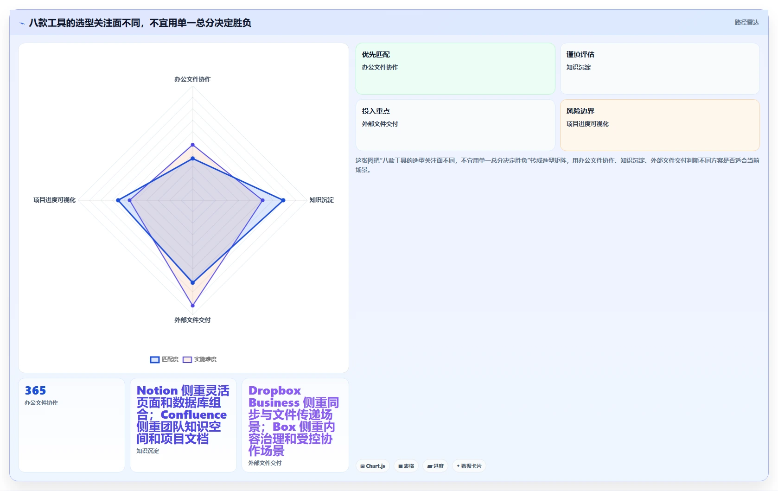
Task: Click the 表格 chip
Action: 406,466
